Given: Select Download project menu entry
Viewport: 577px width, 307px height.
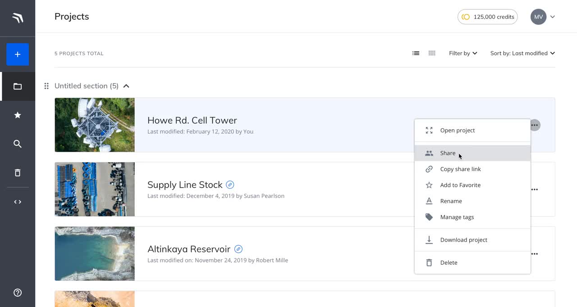Looking at the screenshot, I should 463,240.
